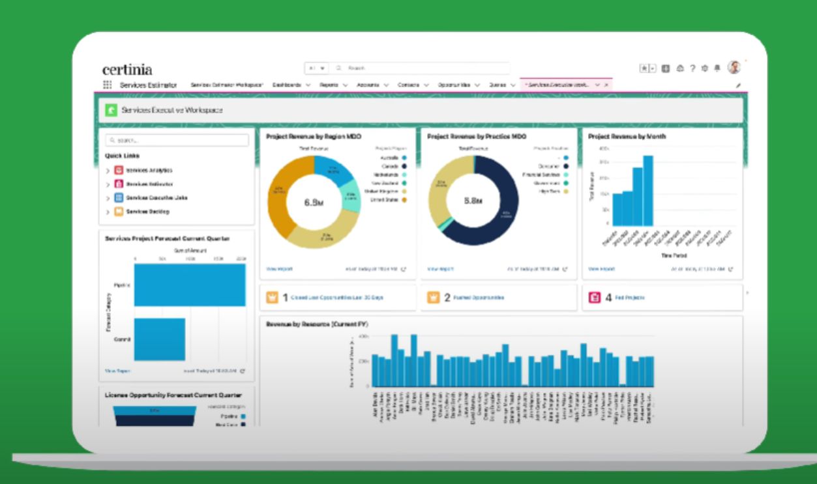Click the help question mark icon
The image size is (817, 484).
(x=693, y=68)
